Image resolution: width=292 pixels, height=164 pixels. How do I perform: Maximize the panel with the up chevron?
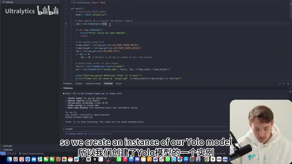(284, 83)
